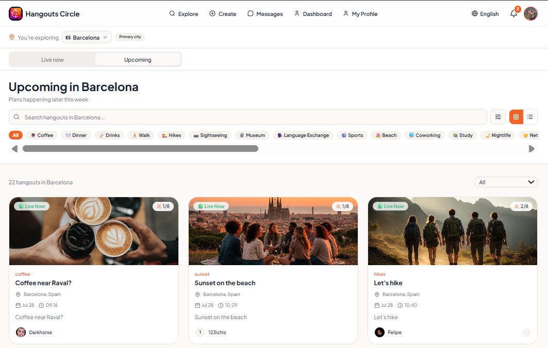The image size is (548, 348).
Task: Switch to Live now tab
Action: (53, 60)
